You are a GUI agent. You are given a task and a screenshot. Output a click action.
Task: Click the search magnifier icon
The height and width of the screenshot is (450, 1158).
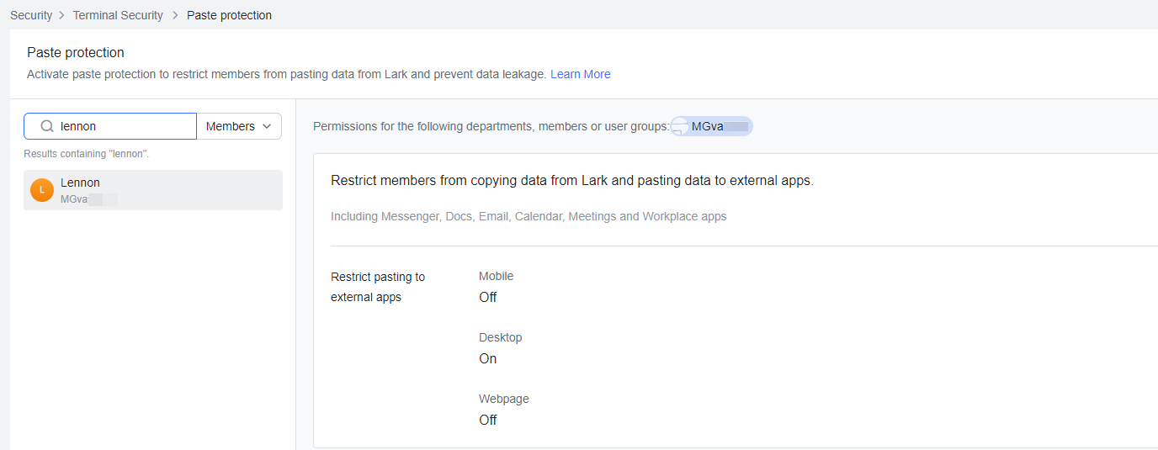[x=47, y=126]
